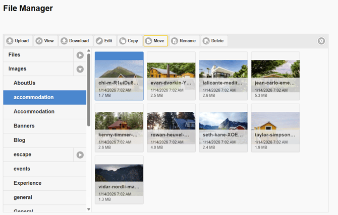Open the events folder
This screenshot has height=215, width=338.
pyautogui.click(x=44, y=169)
